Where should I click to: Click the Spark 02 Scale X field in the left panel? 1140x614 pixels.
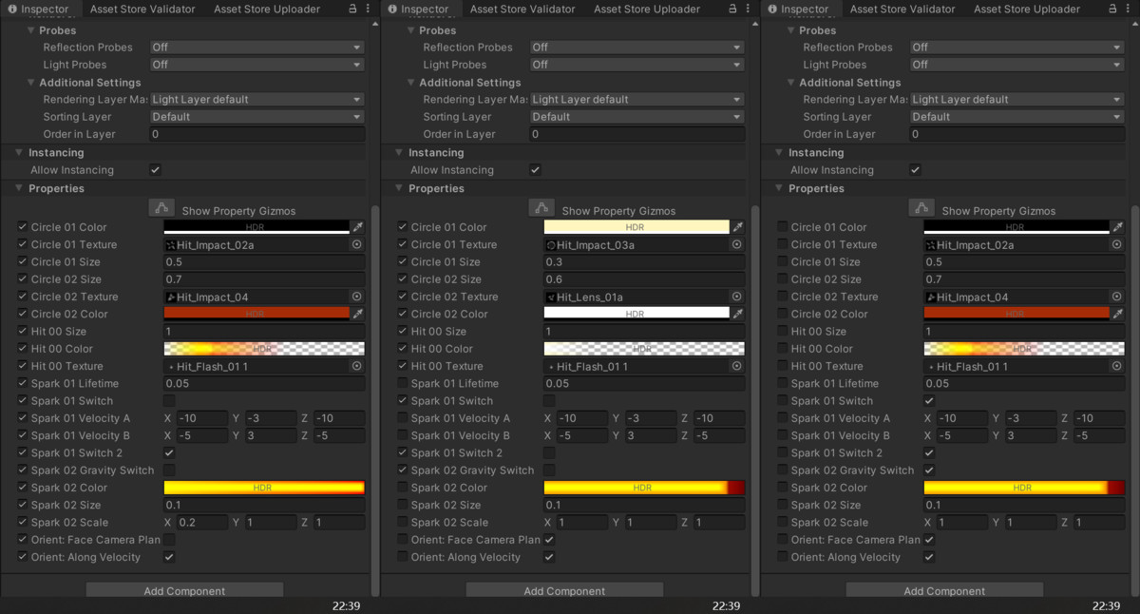(x=201, y=523)
